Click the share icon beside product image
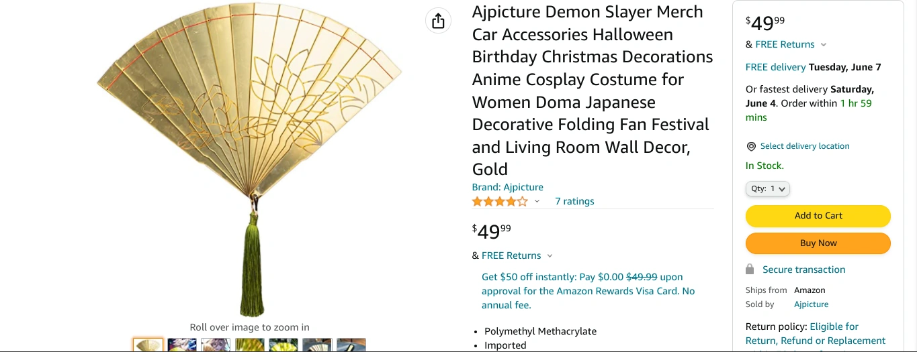The image size is (917, 352). [x=438, y=21]
